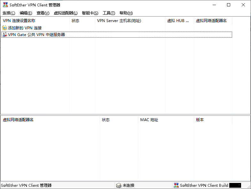251x189 pixels.
Task: Click the SoftEther VPN Client 管理器 status bar text
Action: [x=26, y=185]
